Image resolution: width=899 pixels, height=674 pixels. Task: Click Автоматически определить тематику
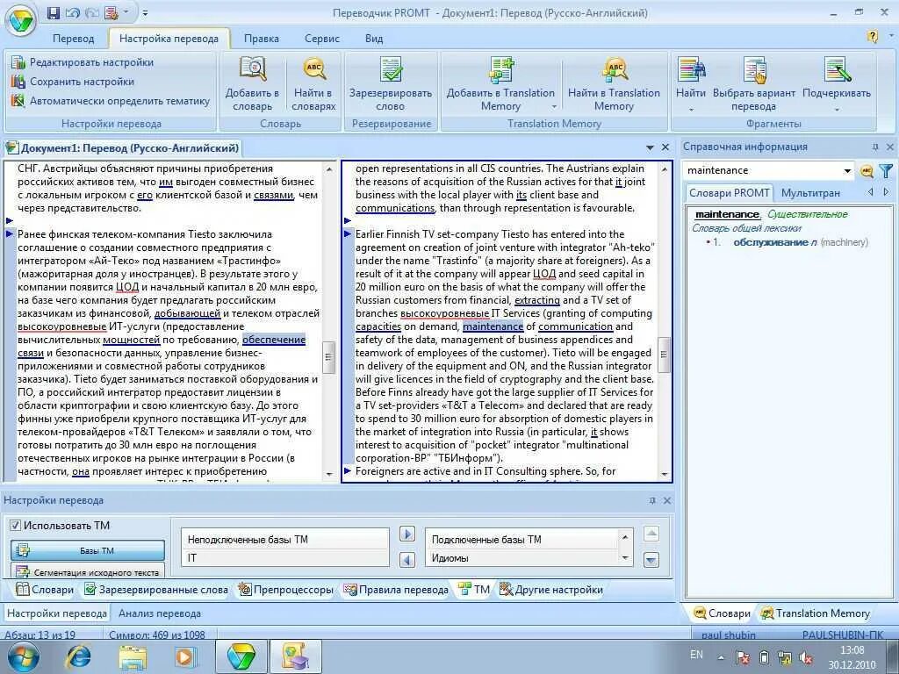pos(111,101)
